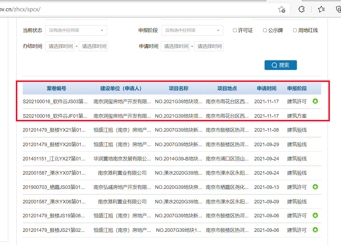
Task: Add page to favorites star icon
Action: tap(281, 9)
